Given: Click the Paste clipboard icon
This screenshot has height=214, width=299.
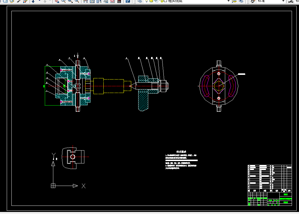Looking at the screenshot, I should (x=12, y=1).
